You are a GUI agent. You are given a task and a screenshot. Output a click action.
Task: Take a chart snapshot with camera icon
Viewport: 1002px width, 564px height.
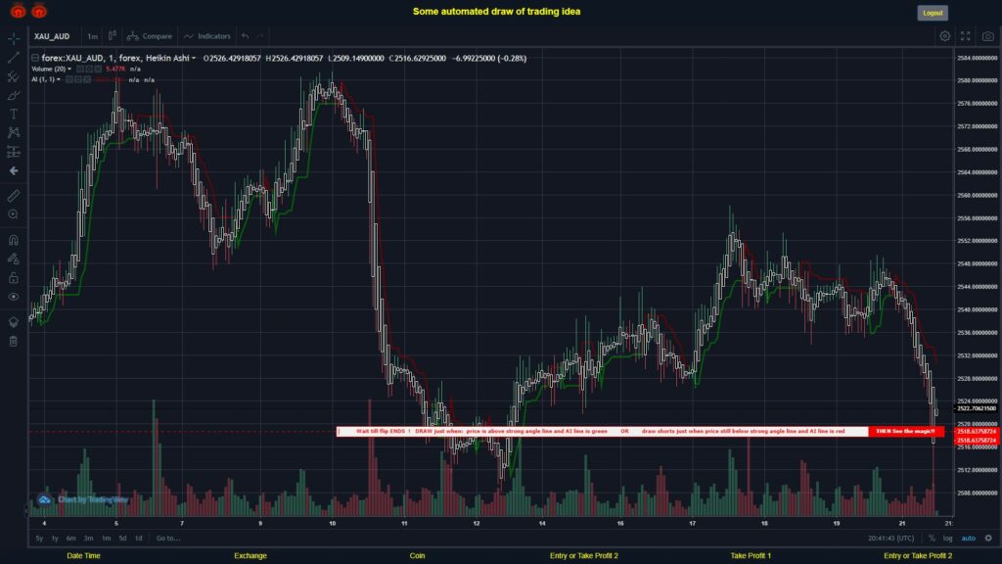[988, 36]
